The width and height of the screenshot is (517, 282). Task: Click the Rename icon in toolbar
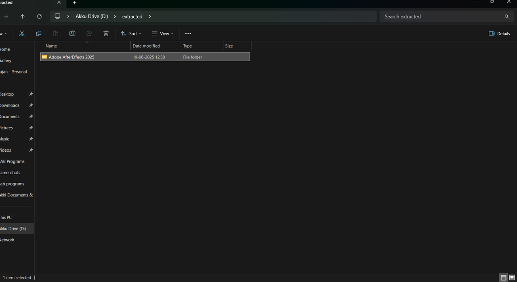[x=72, y=33]
